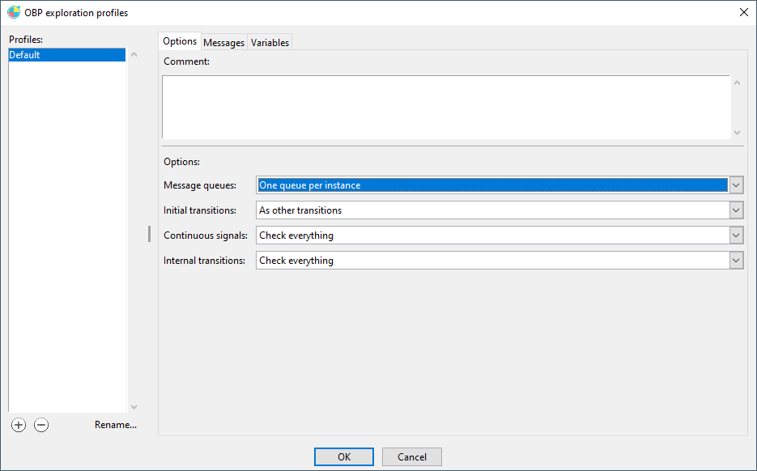757x471 pixels.
Task: Expand the Initial transitions dropdown arrow
Action: click(x=736, y=210)
